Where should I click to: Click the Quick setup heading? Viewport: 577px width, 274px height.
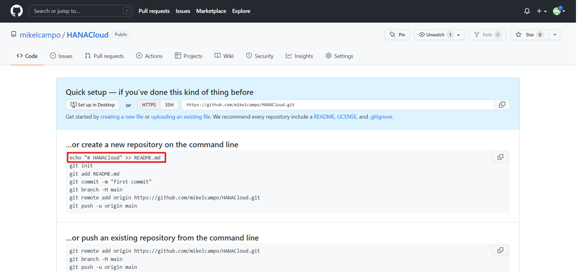coord(159,92)
